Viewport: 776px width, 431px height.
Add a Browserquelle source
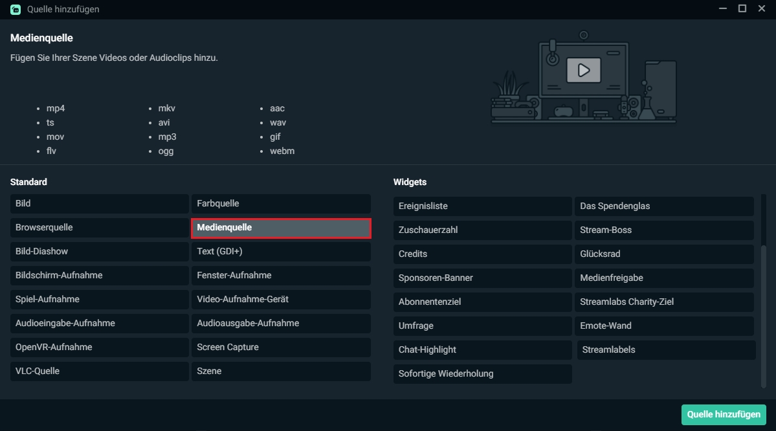(99, 227)
